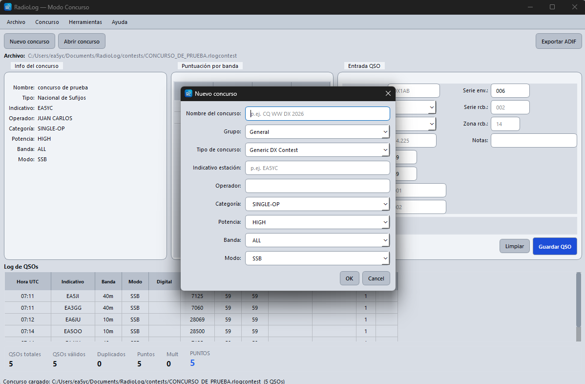This screenshot has height=384, width=585.
Task: Open the Banda dropdown in dialog
Action: tap(317, 240)
